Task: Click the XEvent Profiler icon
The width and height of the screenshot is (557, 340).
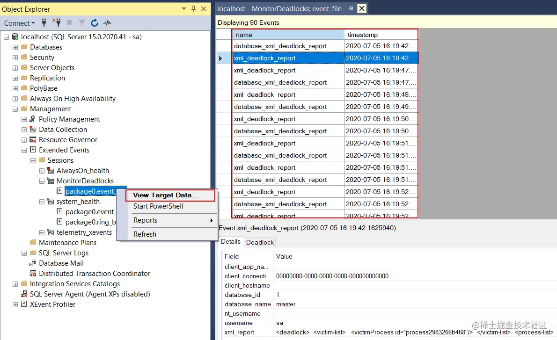Action: pos(24,304)
